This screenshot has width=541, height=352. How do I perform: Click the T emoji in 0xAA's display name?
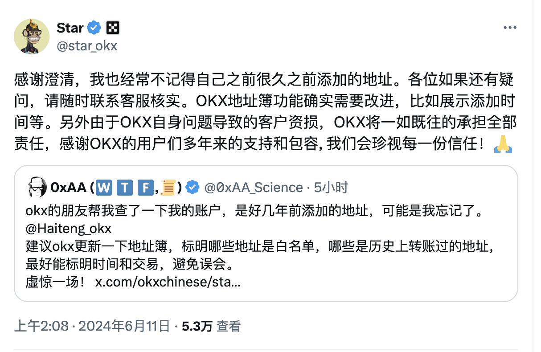[x=124, y=187]
